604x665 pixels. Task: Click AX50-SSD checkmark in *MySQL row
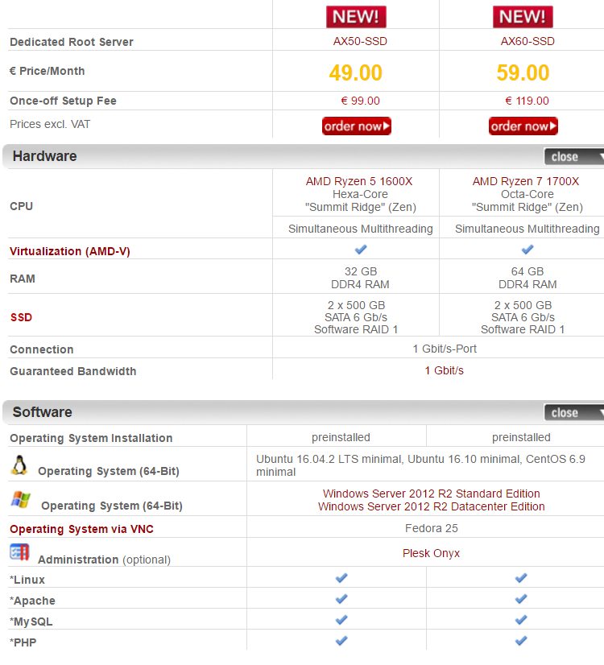[x=341, y=620]
